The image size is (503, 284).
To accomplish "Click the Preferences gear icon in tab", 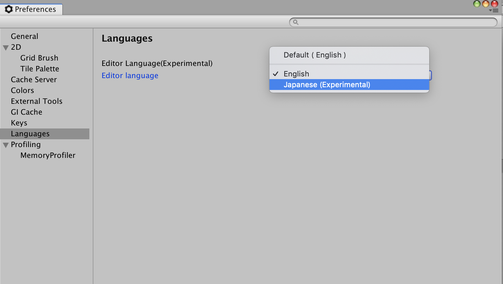I will pyautogui.click(x=9, y=9).
